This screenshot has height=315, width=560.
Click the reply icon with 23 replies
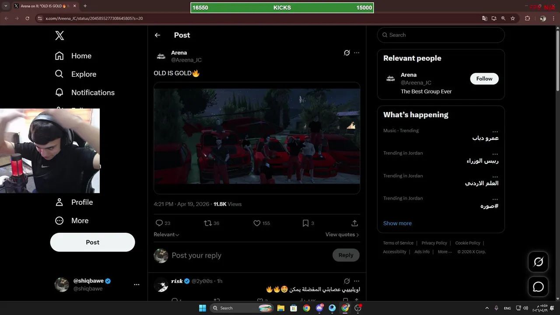tap(159, 223)
